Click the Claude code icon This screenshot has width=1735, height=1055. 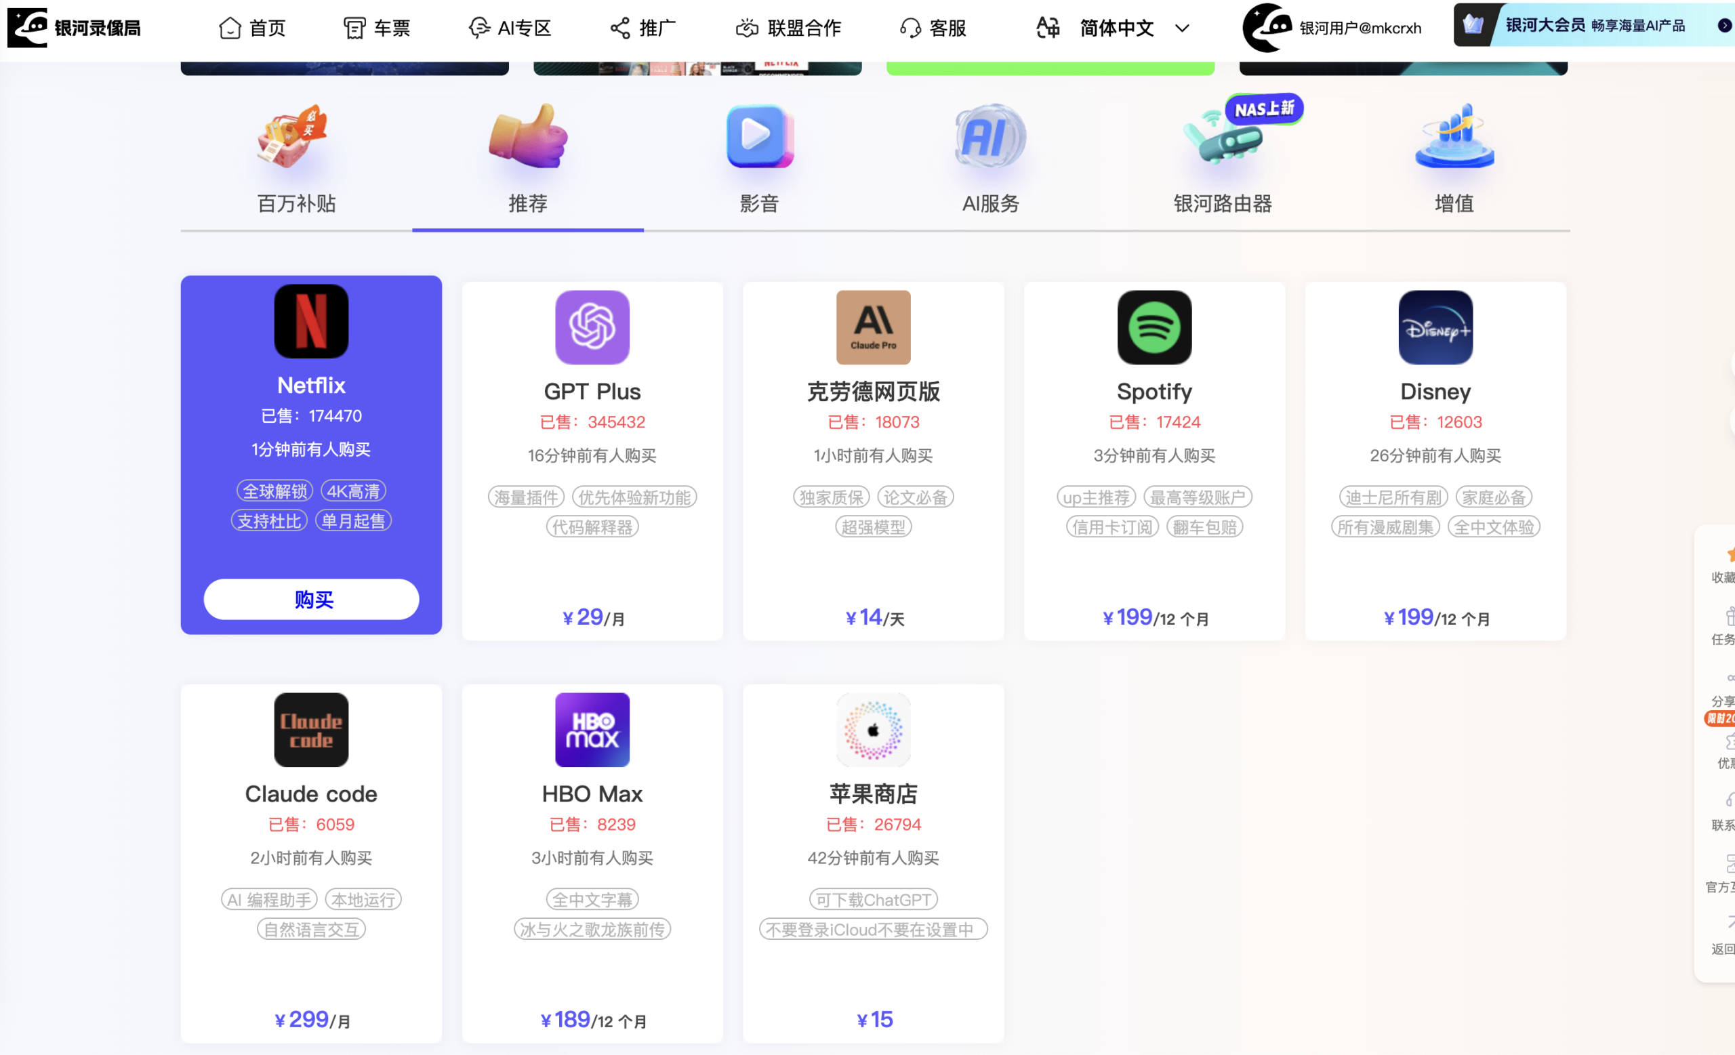(311, 730)
